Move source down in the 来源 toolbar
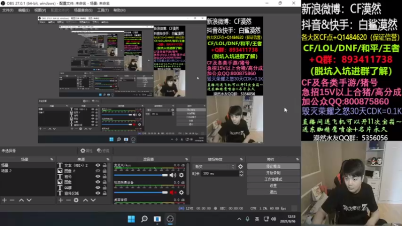 (93, 200)
